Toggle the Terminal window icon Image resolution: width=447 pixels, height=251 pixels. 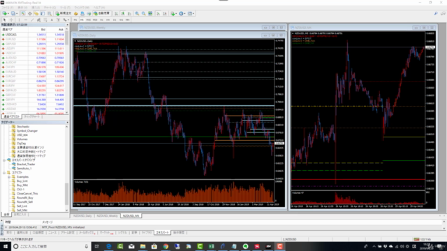(x=43, y=13)
